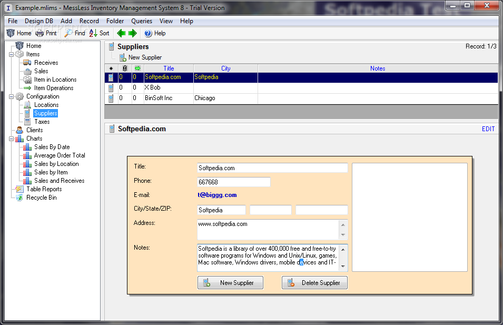503x325 pixels.
Task: Click the Sales basket icon
Action: click(x=27, y=71)
